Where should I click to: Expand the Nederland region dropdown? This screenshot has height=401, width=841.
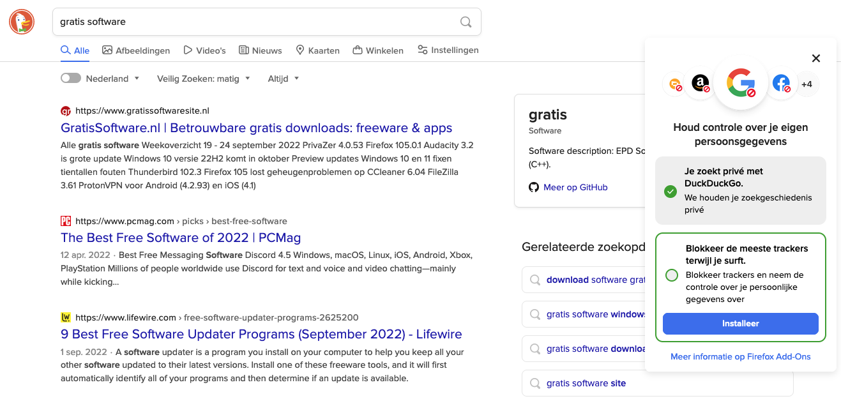(113, 79)
